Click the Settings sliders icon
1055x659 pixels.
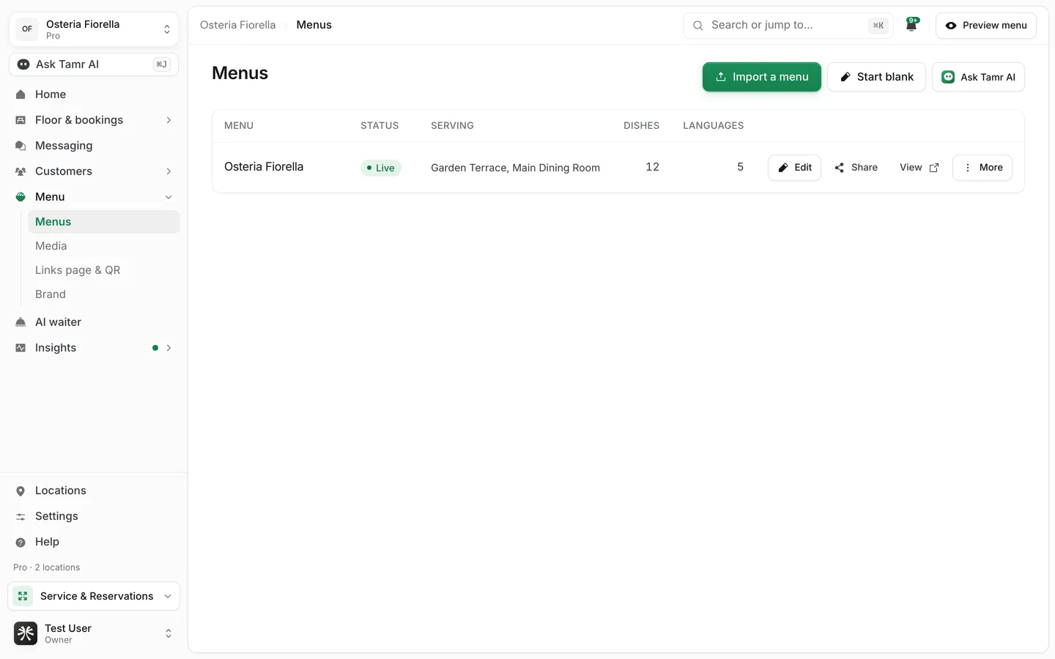(x=21, y=516)
